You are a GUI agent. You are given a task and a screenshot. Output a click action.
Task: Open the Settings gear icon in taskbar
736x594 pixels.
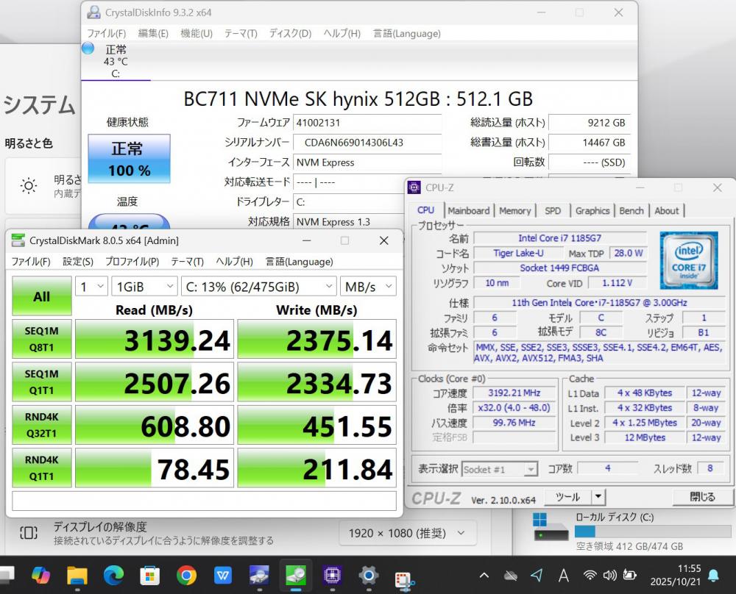pyautogui.click(x=368, y=575)
